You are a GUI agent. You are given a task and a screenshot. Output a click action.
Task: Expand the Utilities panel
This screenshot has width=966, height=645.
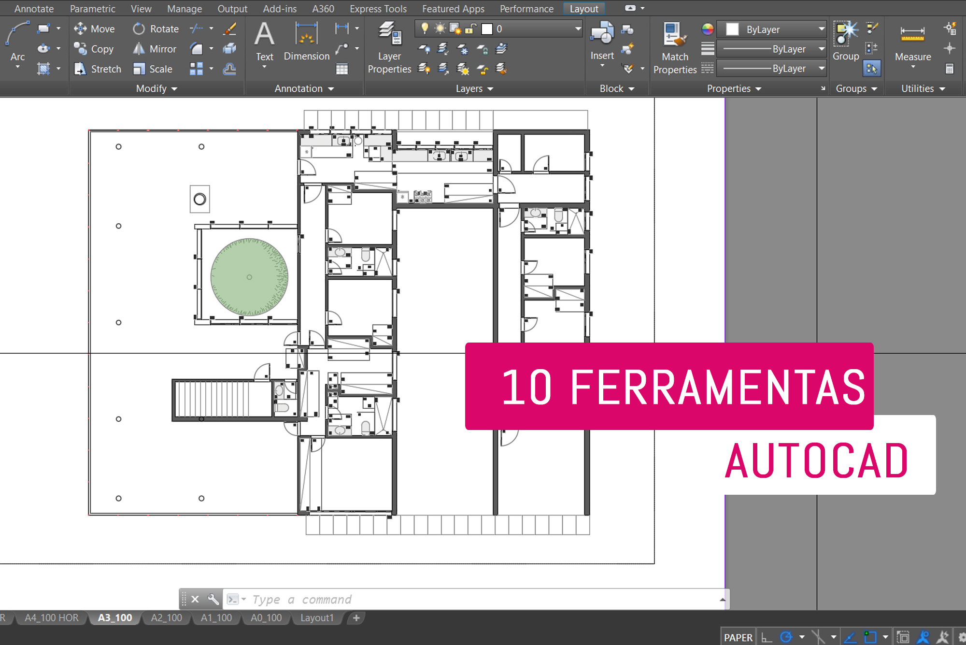click(923, 88)
